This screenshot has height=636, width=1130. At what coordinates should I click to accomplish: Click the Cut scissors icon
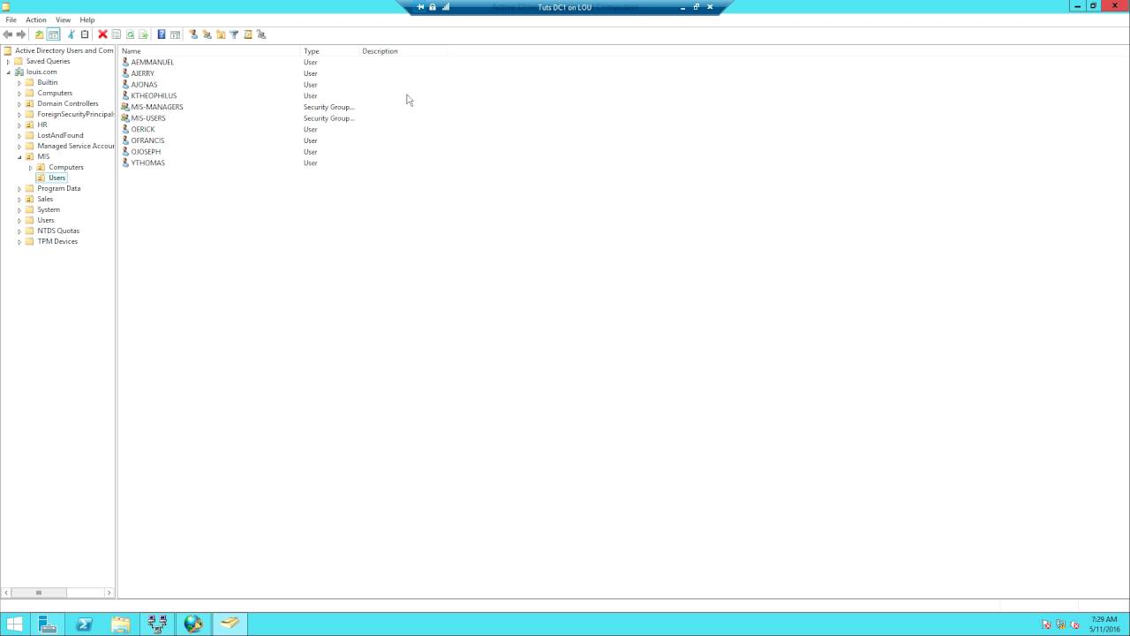(71, 34)
